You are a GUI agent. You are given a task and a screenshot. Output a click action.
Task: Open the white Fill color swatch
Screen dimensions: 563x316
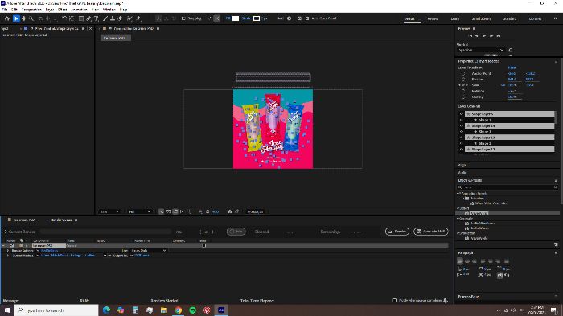[x=236, y=18]
